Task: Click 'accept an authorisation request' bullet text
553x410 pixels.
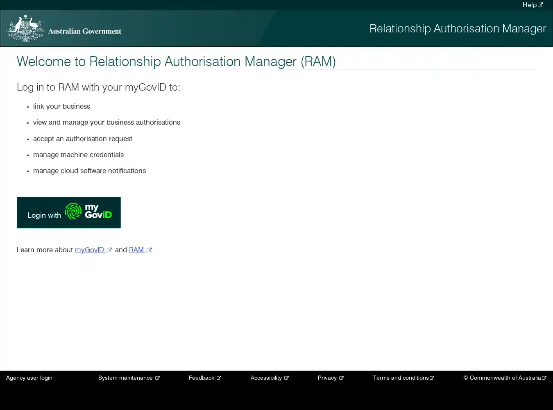Action: click(x=83, y=139)
